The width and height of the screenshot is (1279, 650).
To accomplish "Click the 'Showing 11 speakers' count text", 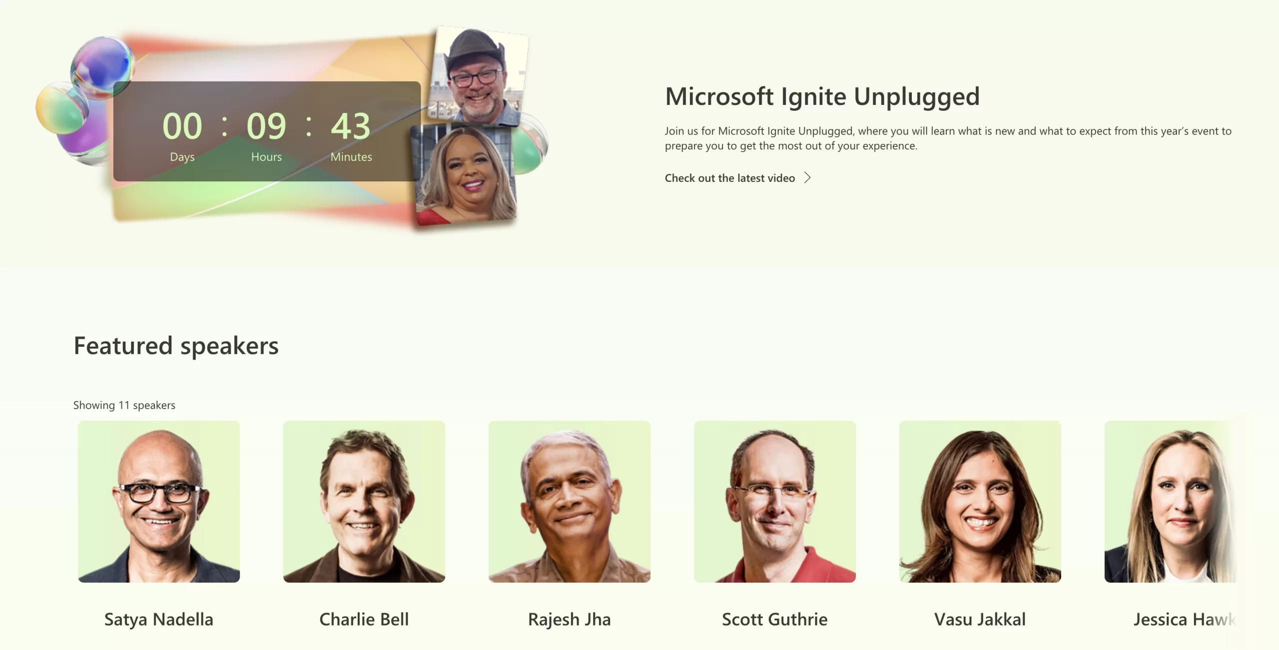I will pyautogui.click(x=124, y=405).
